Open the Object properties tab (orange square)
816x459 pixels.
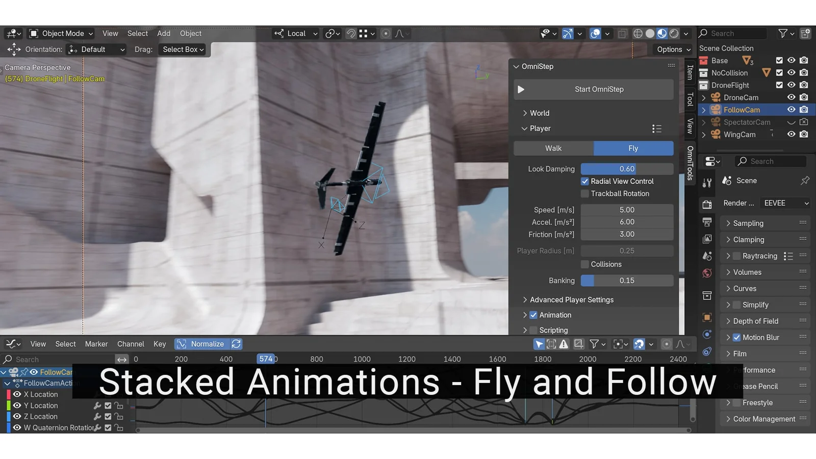tap(707, 317)
